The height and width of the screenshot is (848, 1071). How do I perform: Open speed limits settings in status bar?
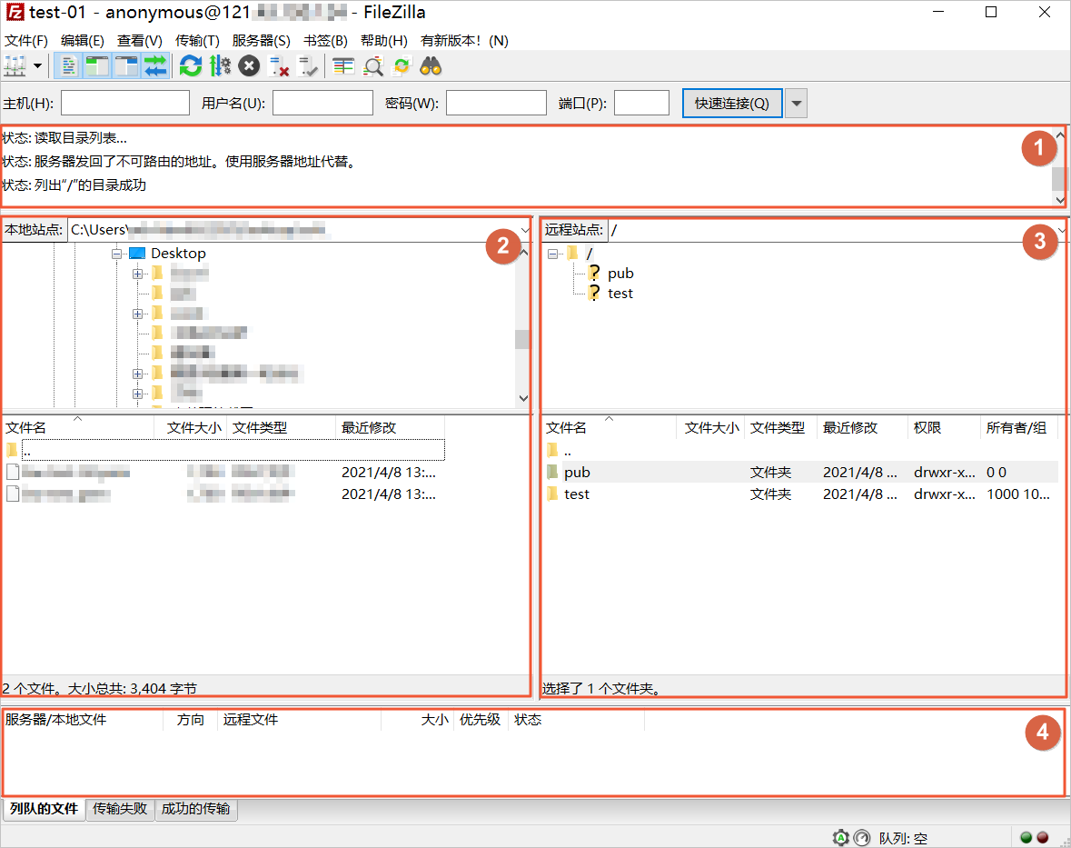tap(860, 838)
